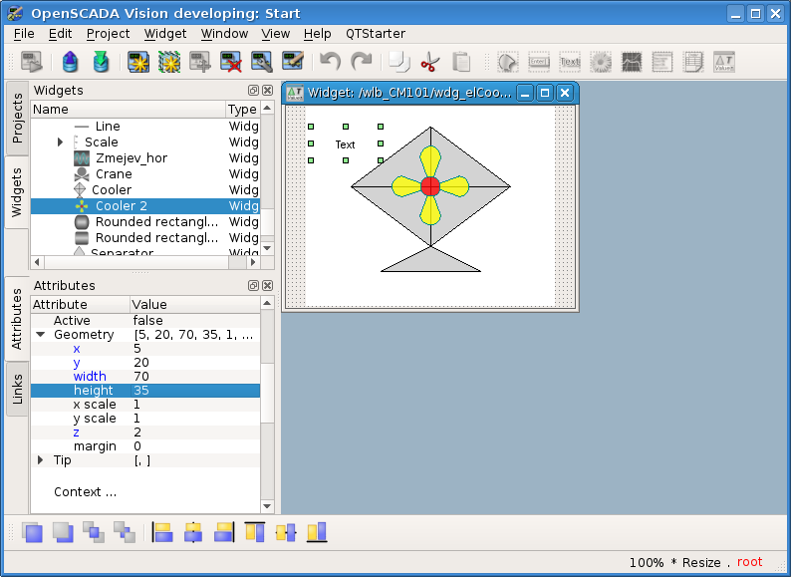Click the Cut scissors icon
791x577 pixels.
coord(429,62)
